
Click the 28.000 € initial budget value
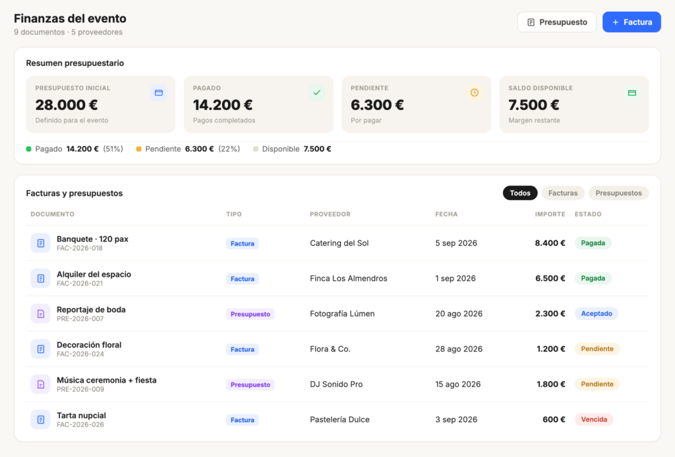67,105
